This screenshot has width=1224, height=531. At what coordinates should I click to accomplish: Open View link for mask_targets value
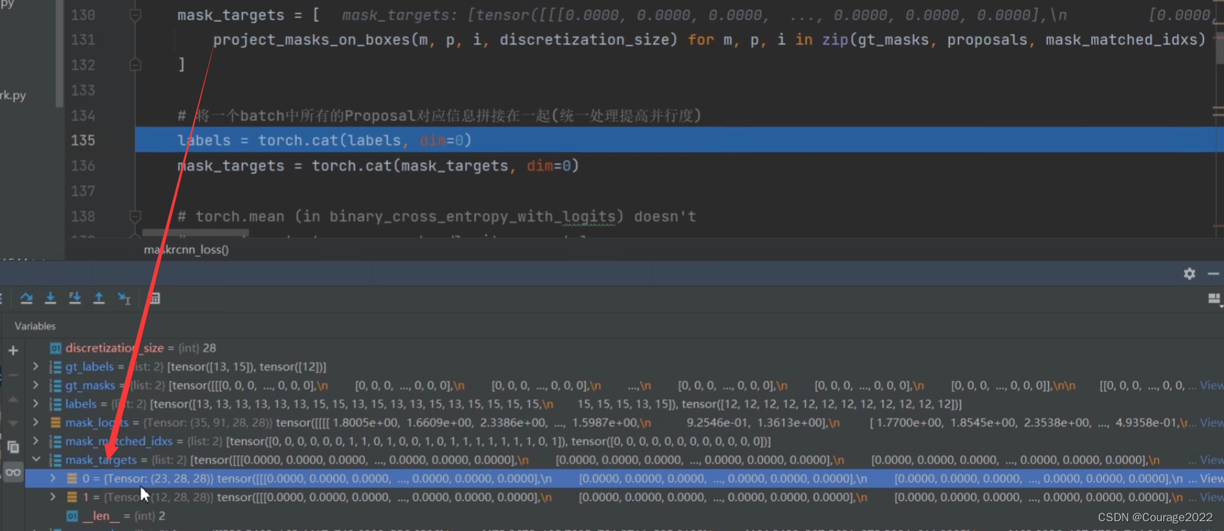click(x=1211, y=460)
